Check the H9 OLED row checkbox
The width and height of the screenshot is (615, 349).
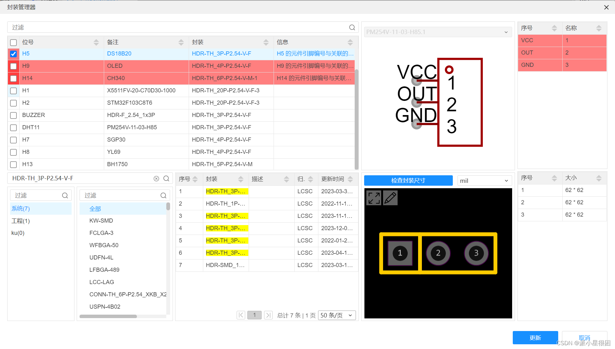tap(13, 66)
